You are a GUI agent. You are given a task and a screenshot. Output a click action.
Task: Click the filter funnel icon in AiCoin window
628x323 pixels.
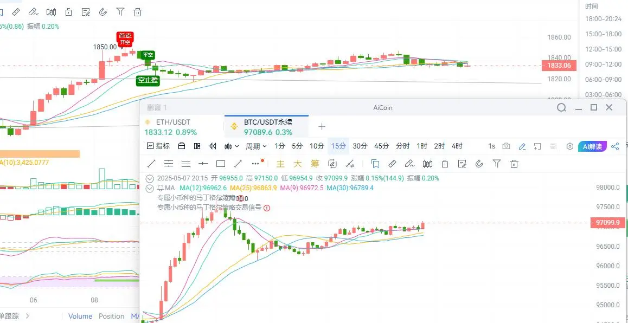(x=497, y=163)
